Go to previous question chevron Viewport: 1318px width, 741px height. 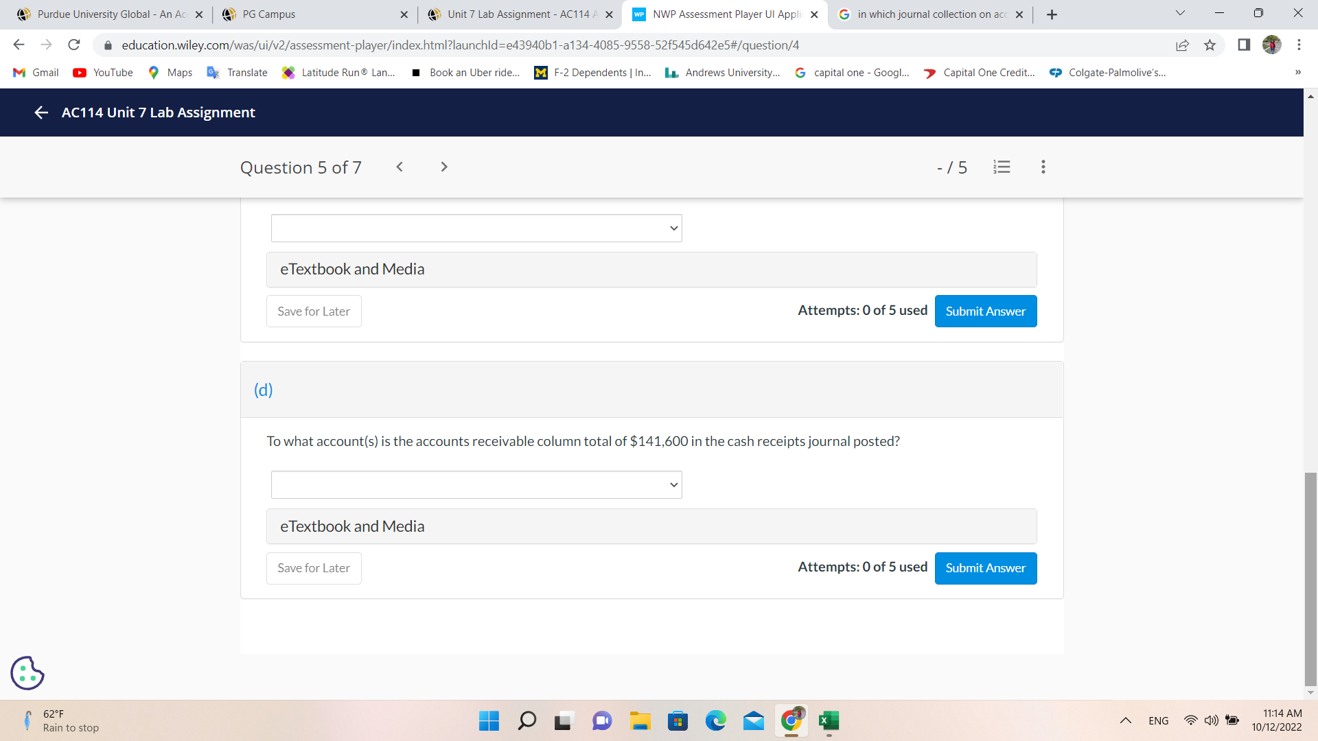[x=400, y=167]
